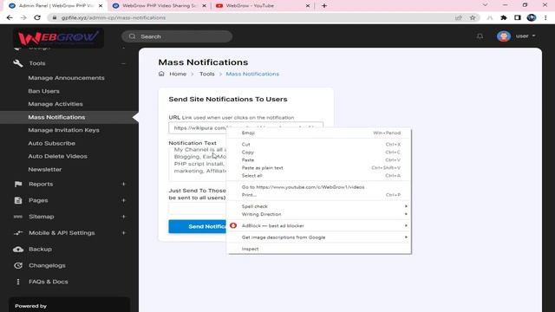Click into the admin Search field

177,36
